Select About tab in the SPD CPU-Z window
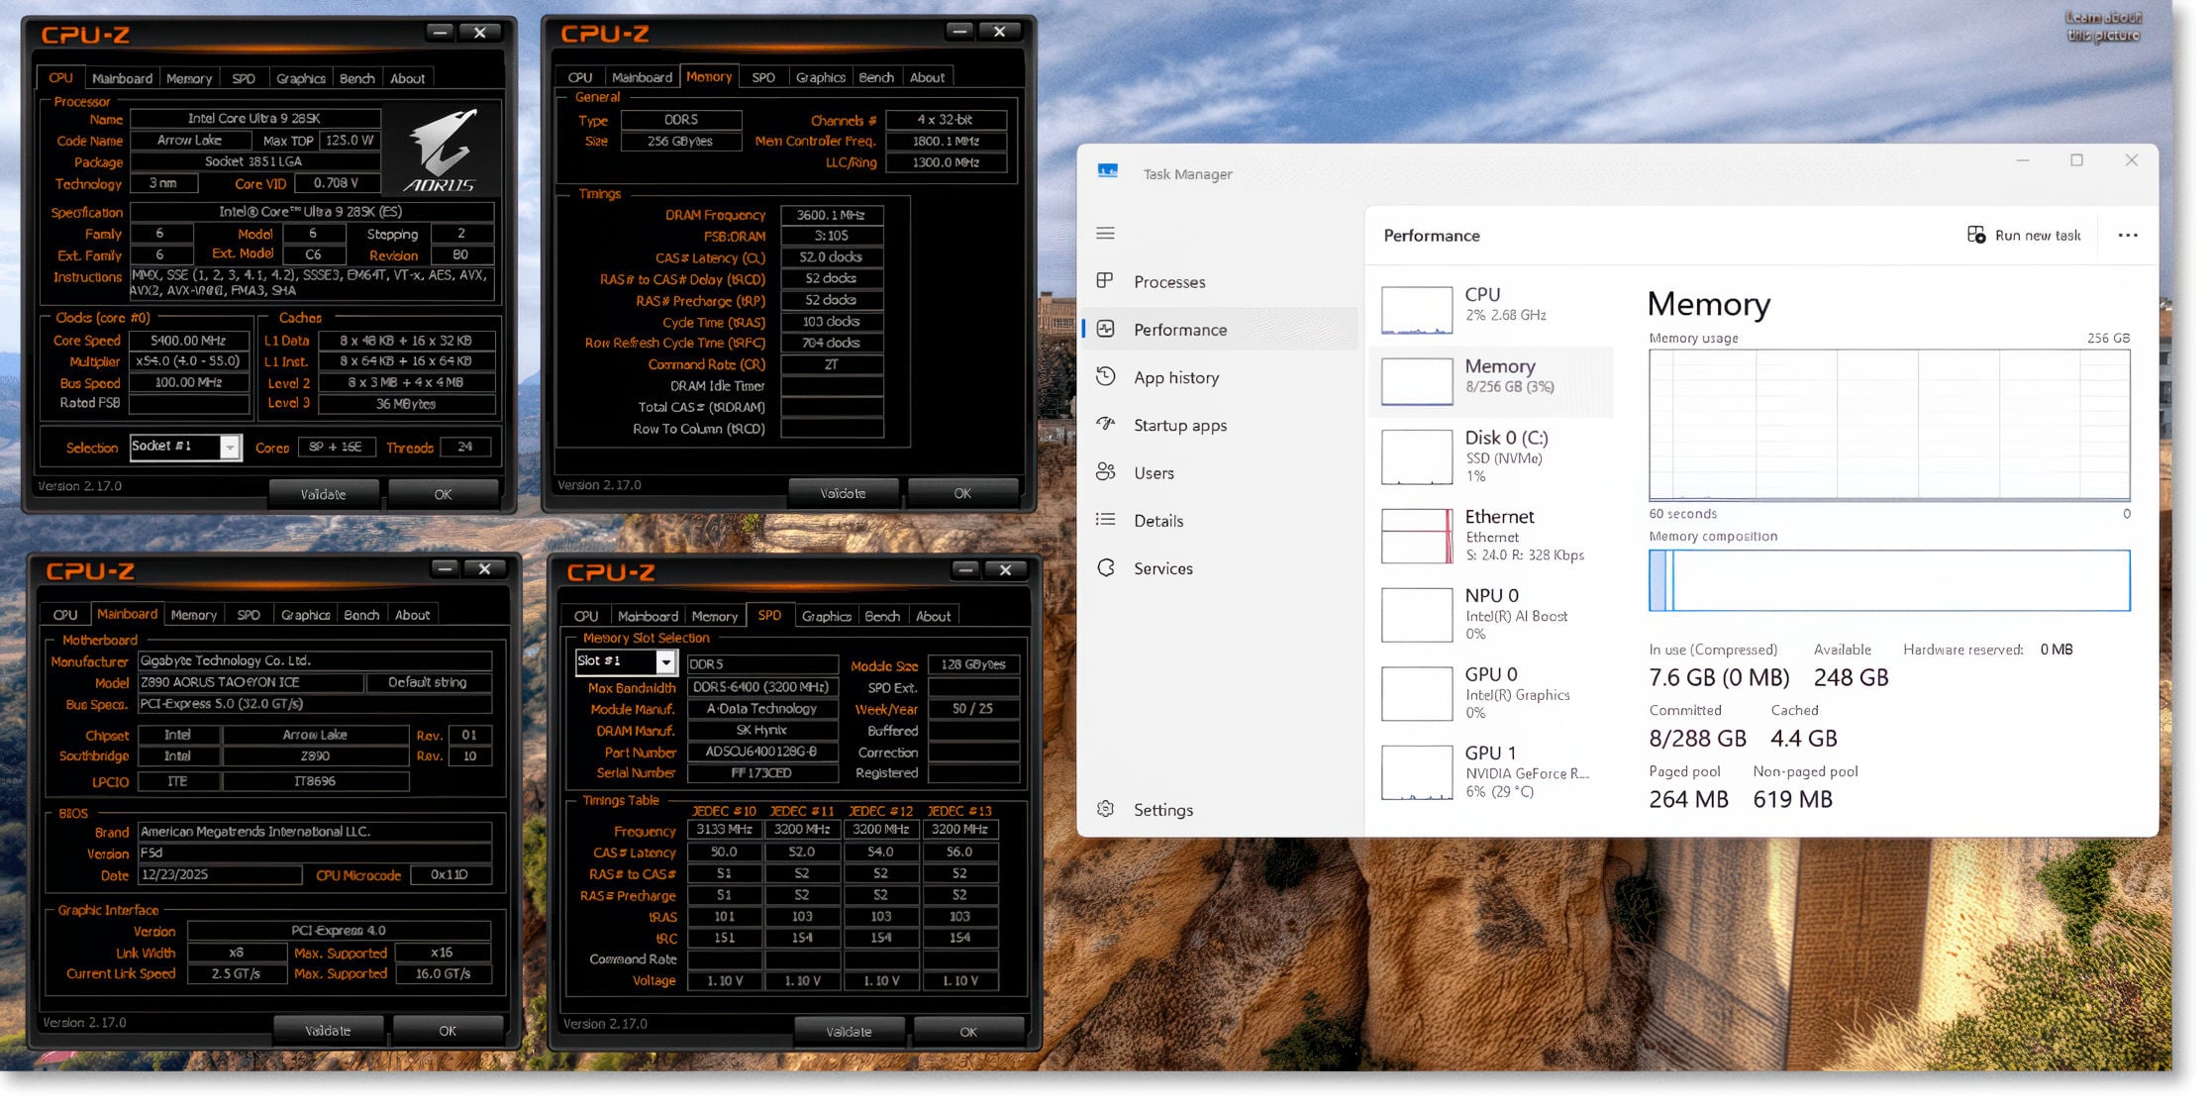The image size is (2210, 1105). pyautogui.click(x=933, y=616)
